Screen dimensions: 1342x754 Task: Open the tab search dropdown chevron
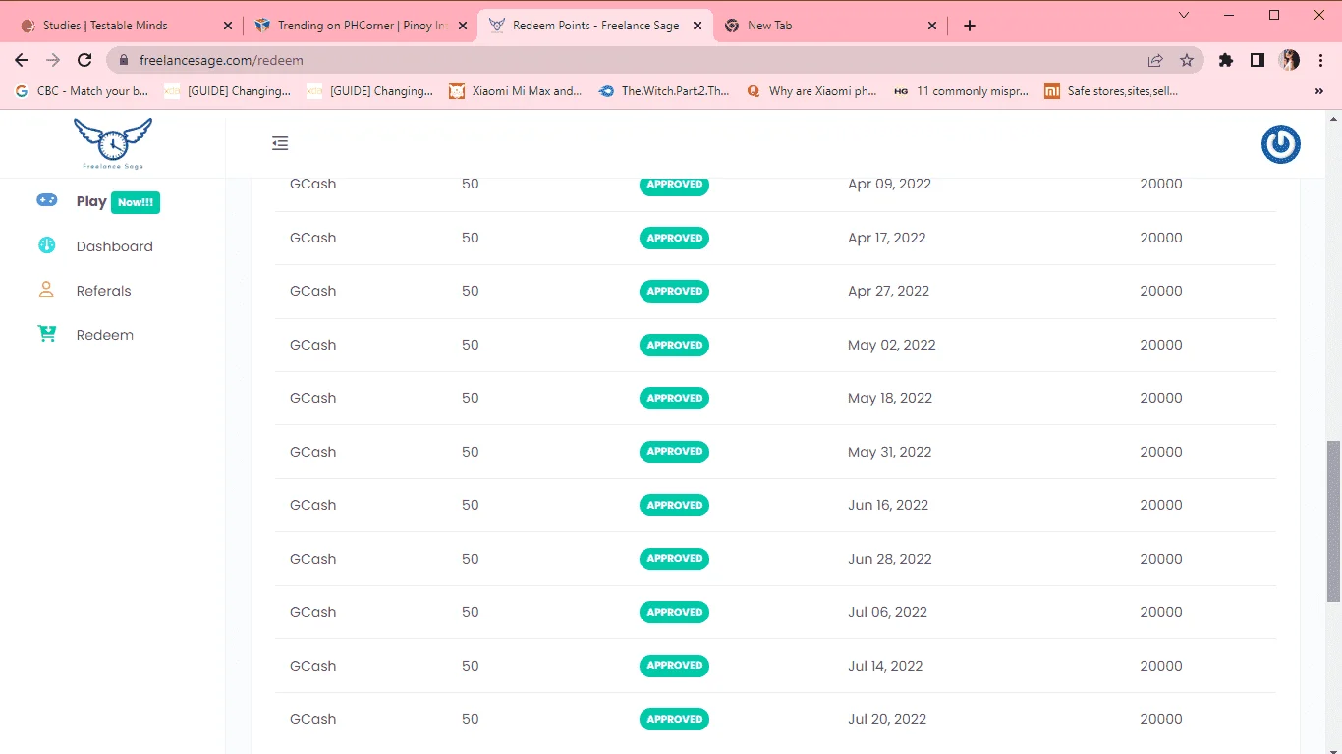point(1184,15)
